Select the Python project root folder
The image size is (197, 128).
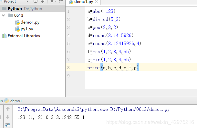point(33,8)
